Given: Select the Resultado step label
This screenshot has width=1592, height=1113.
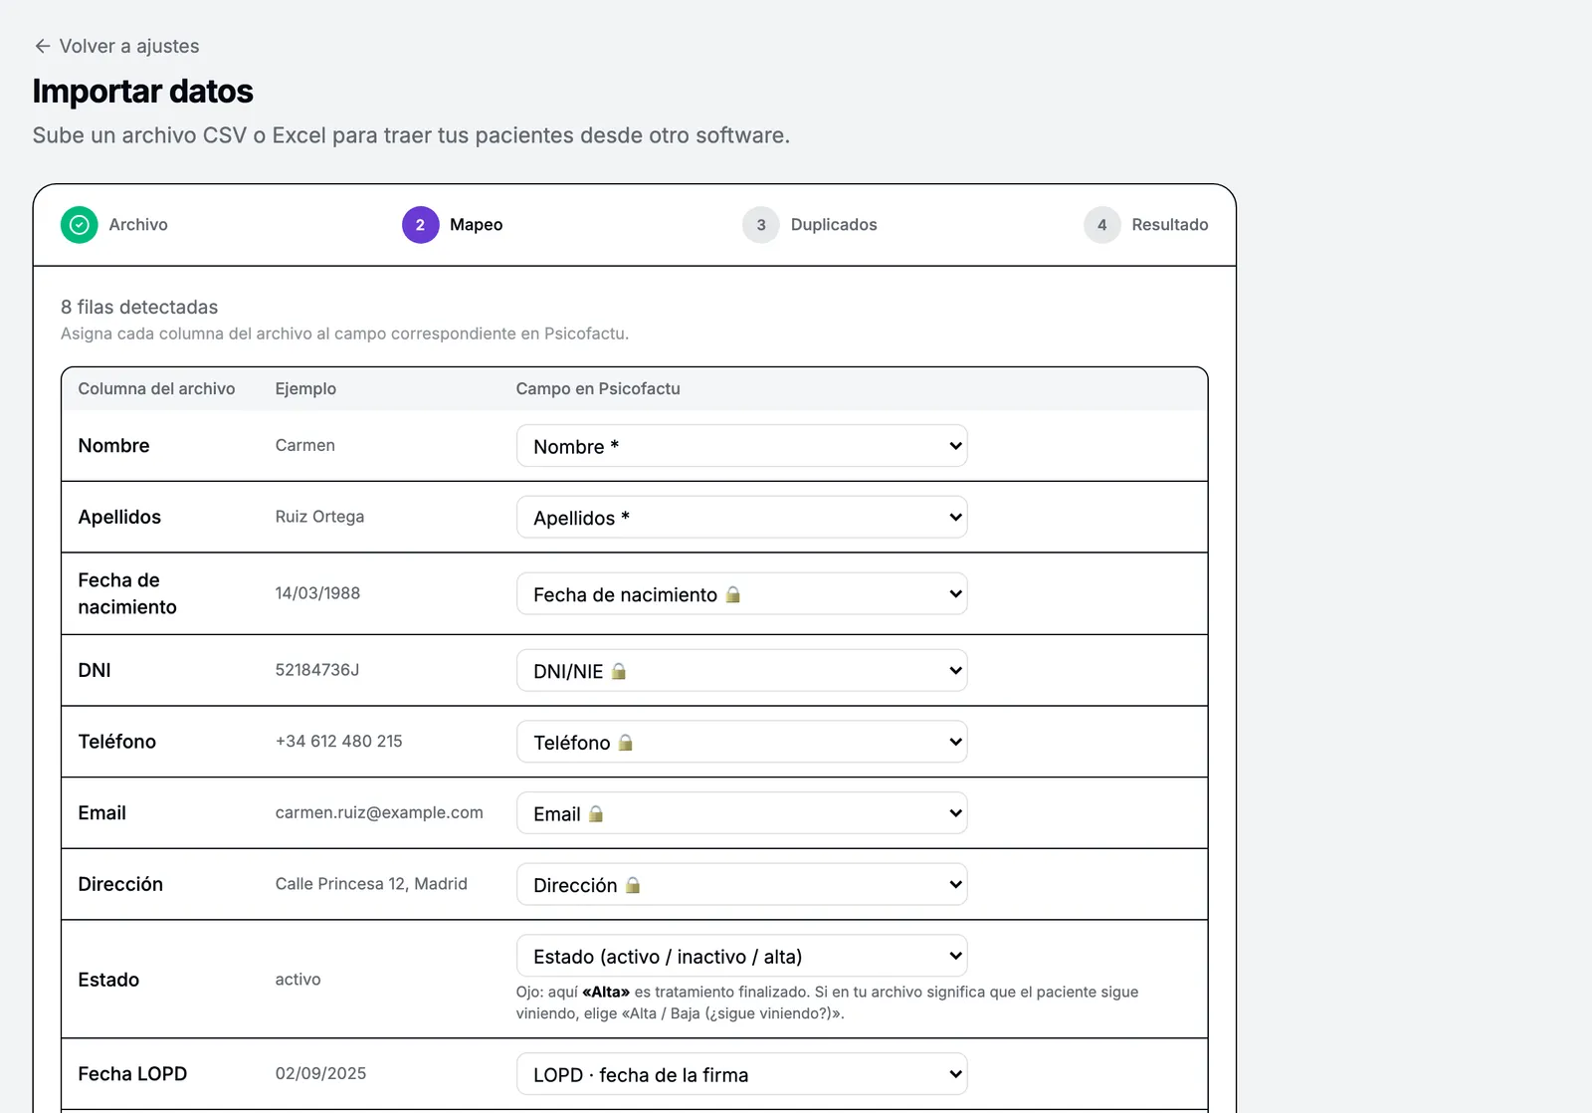Looking at the screenshot, I should (1170, 225).
